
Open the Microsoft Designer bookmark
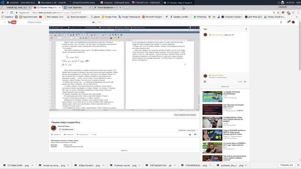[x=152, y=17]
